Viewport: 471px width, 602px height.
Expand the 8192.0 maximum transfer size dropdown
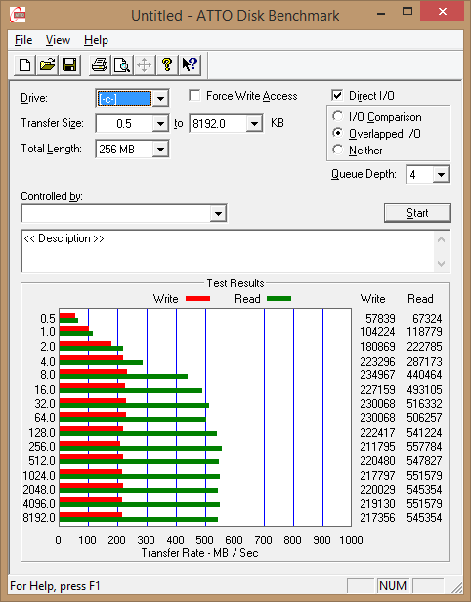tap(254, 123)
